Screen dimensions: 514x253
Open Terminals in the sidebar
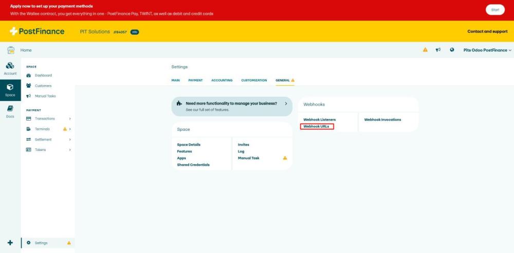[x=42, y=129]
